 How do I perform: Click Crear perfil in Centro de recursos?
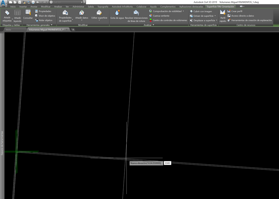(235, 11)
